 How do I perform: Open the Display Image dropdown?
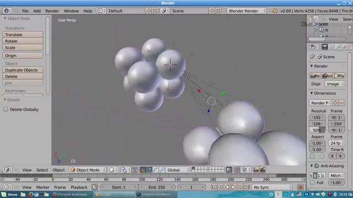(335, 84)
